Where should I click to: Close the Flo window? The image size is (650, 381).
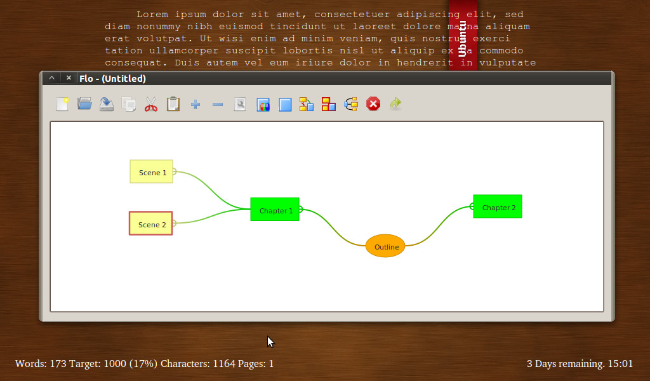(x=69, y=78)
